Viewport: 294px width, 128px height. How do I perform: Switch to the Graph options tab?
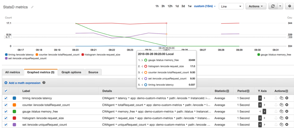(x=71, y=72)
